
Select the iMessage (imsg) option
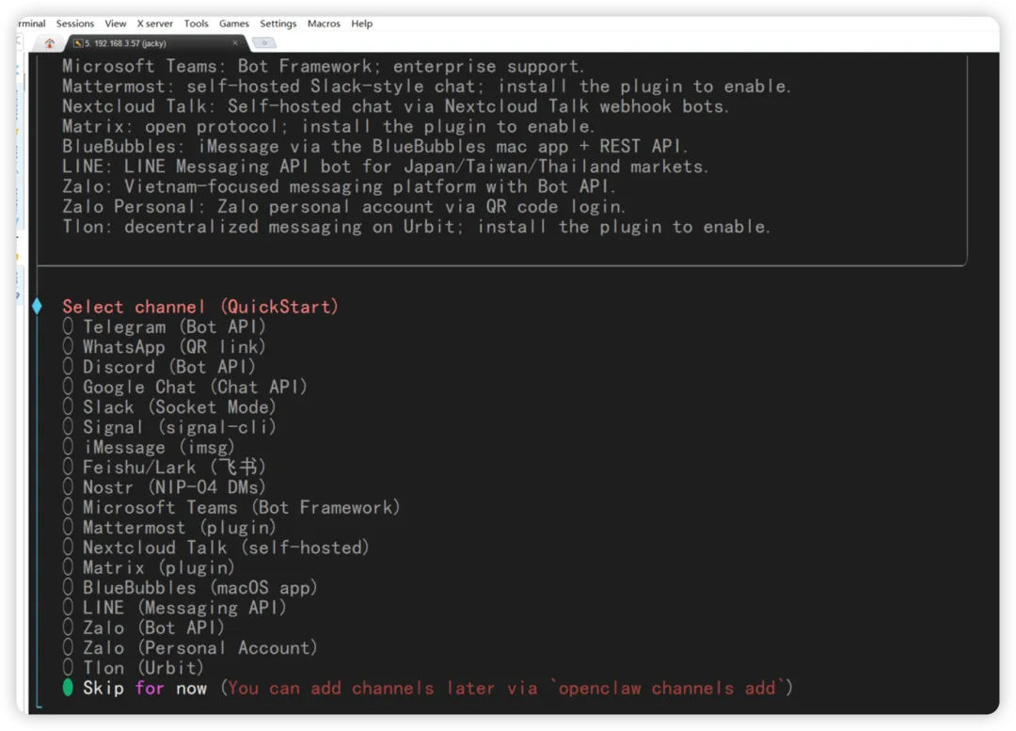[149, 447]
